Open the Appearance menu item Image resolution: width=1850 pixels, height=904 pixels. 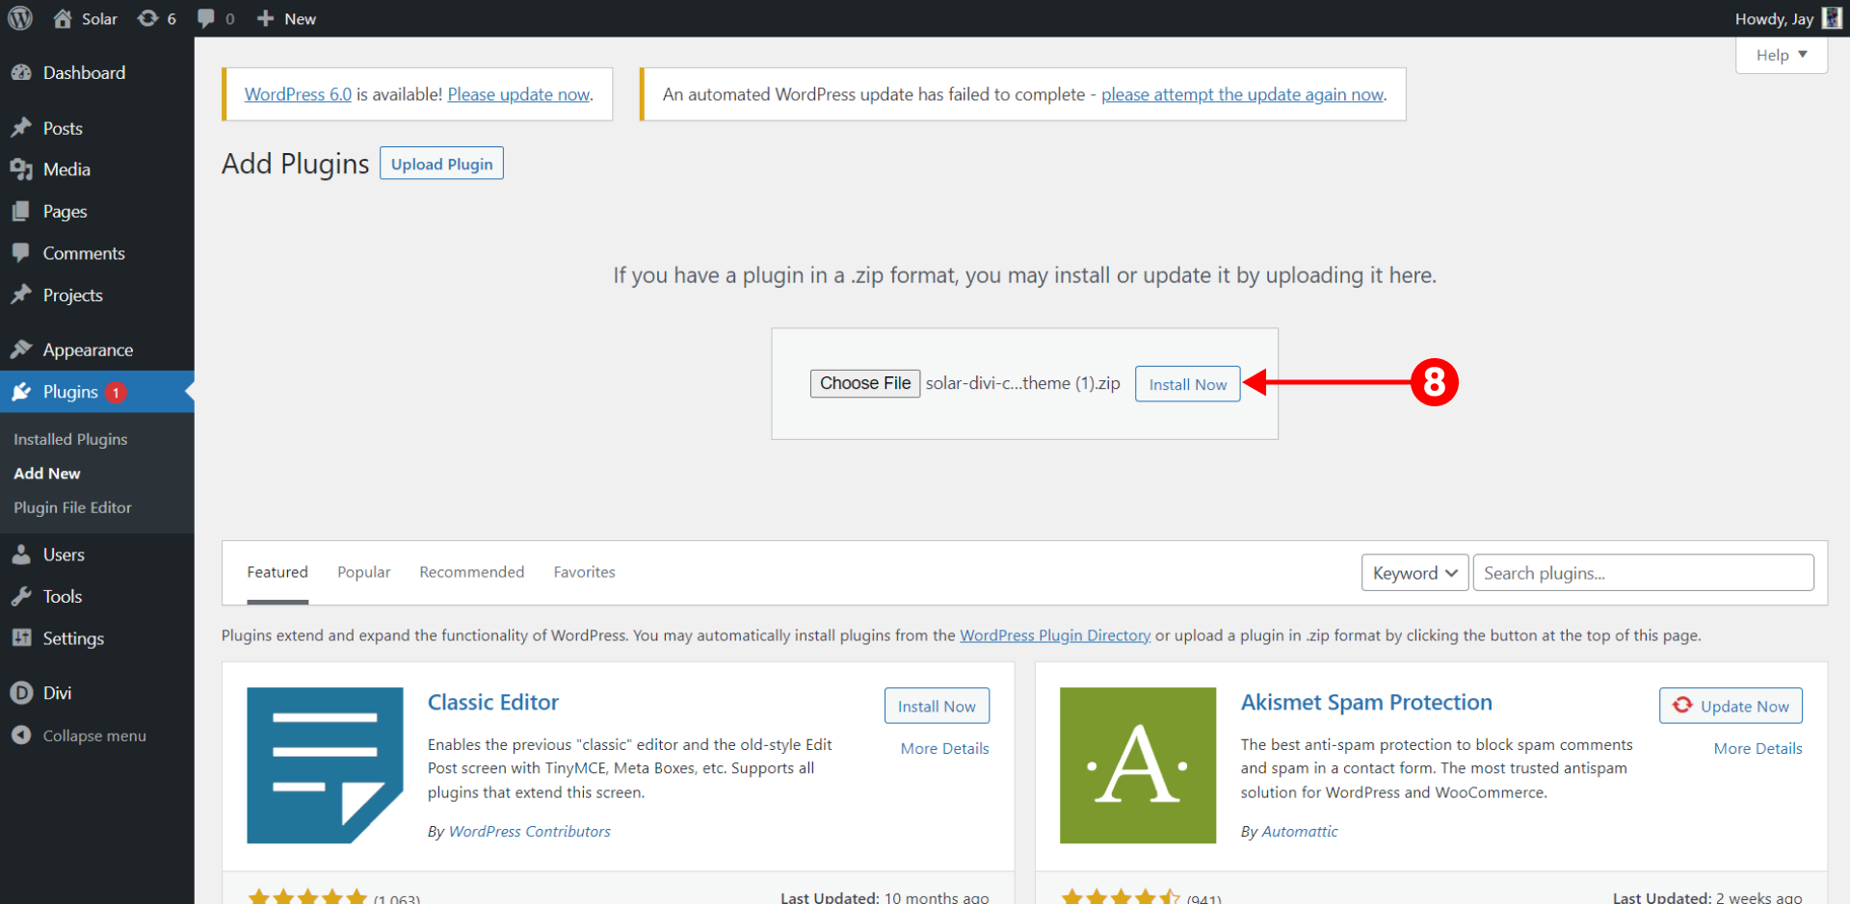point(96,349)
